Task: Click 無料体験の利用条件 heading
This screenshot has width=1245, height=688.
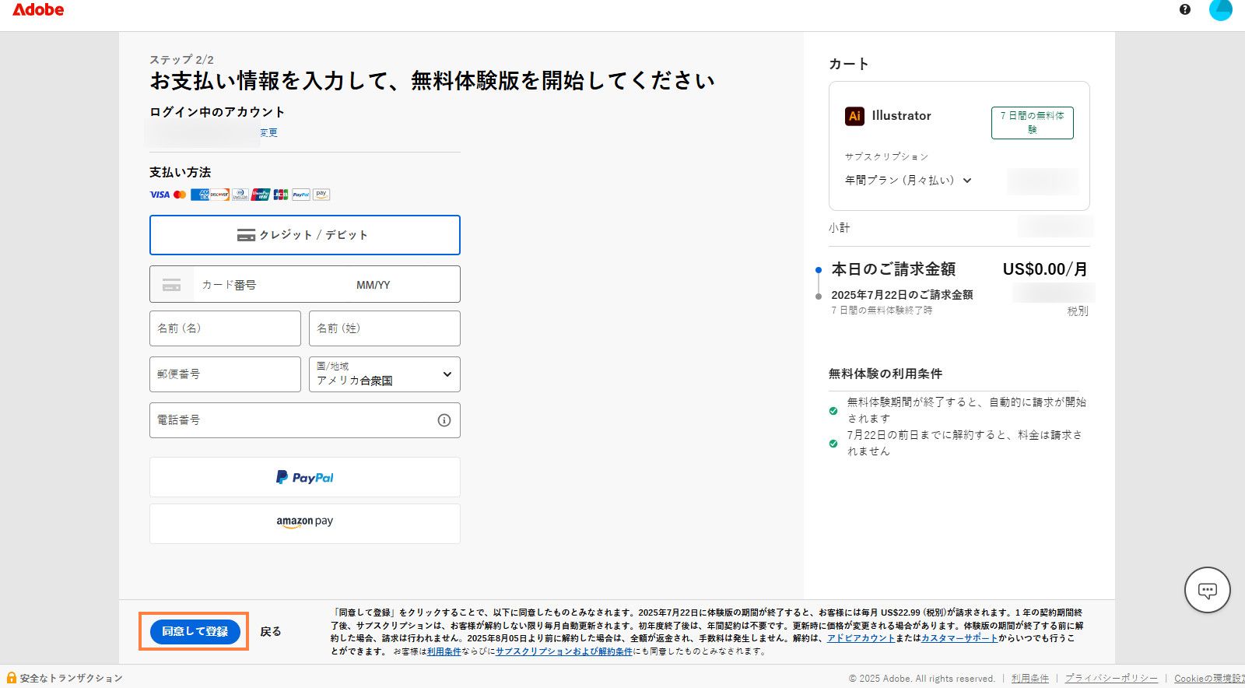Action: 886,374
